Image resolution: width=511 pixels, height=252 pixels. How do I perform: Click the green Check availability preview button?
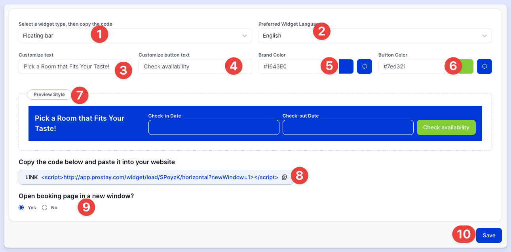coord(446,127)
